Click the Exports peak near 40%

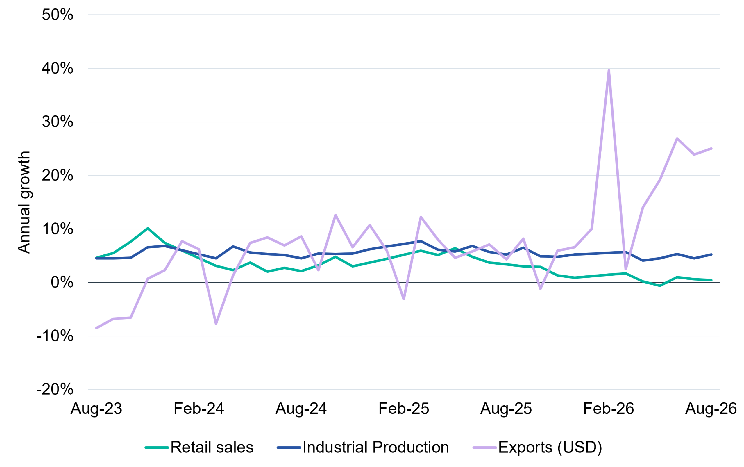pos(609,71)
